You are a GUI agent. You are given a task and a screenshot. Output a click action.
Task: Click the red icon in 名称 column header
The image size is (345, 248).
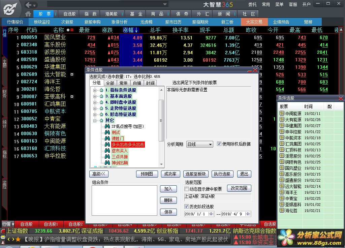click(x=72, y=30)
